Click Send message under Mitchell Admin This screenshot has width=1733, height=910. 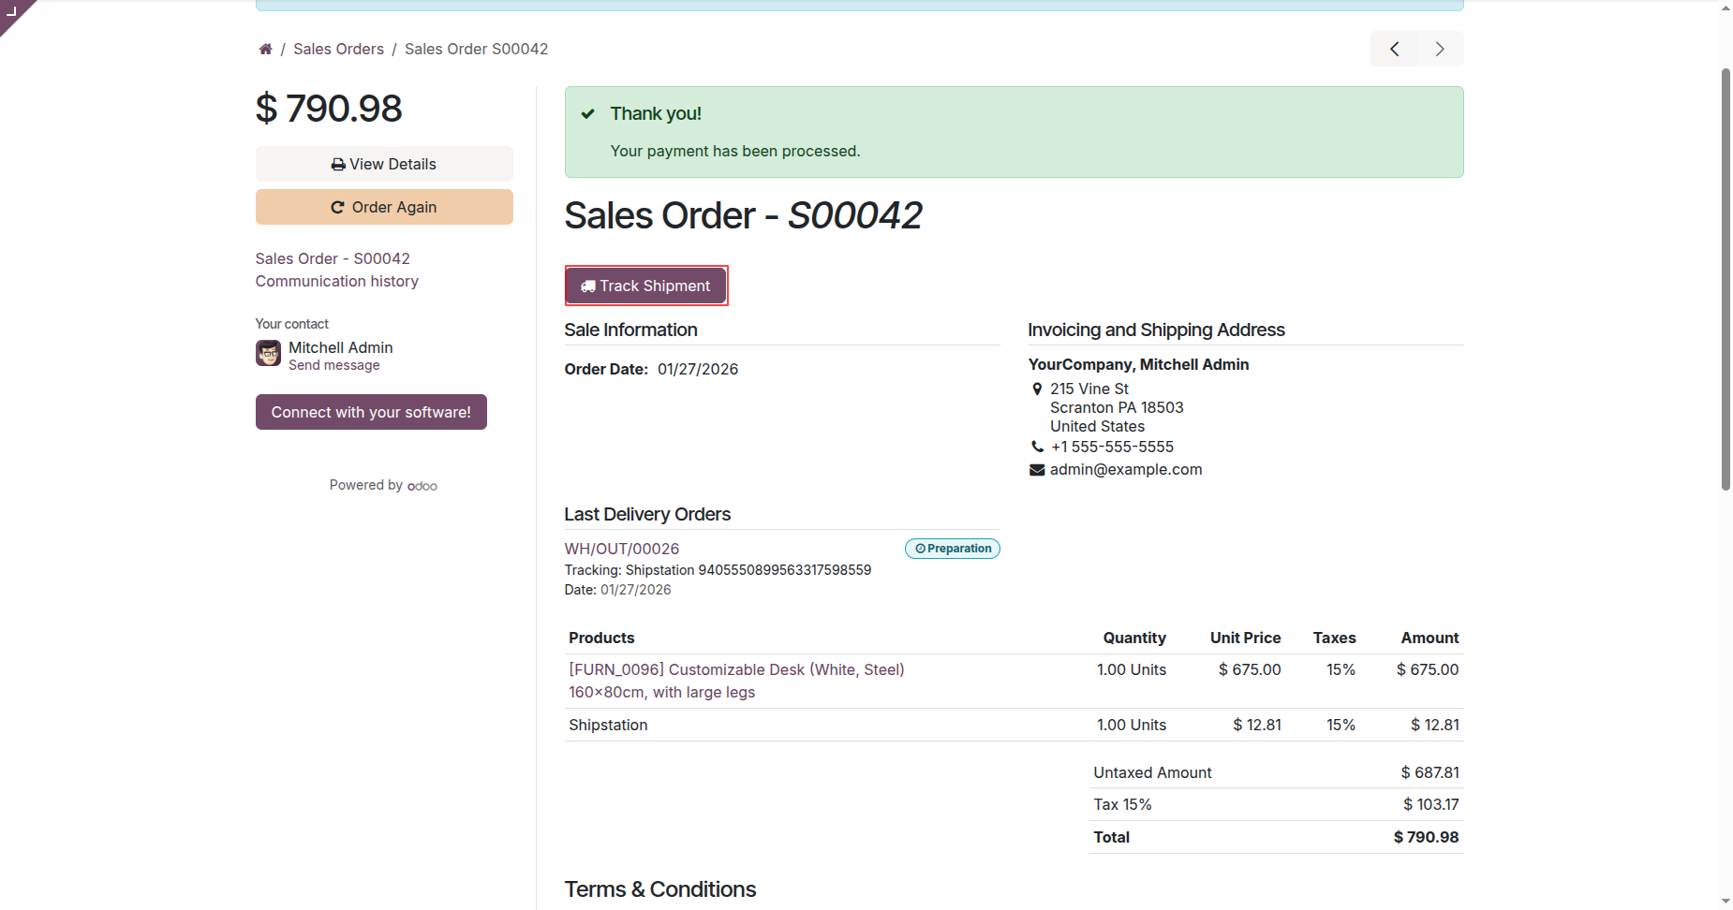pos(334,366)
